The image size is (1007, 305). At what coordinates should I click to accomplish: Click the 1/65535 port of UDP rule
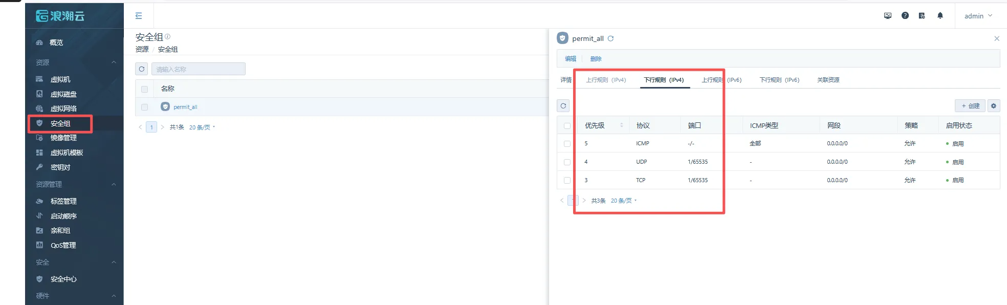[698, 162]
